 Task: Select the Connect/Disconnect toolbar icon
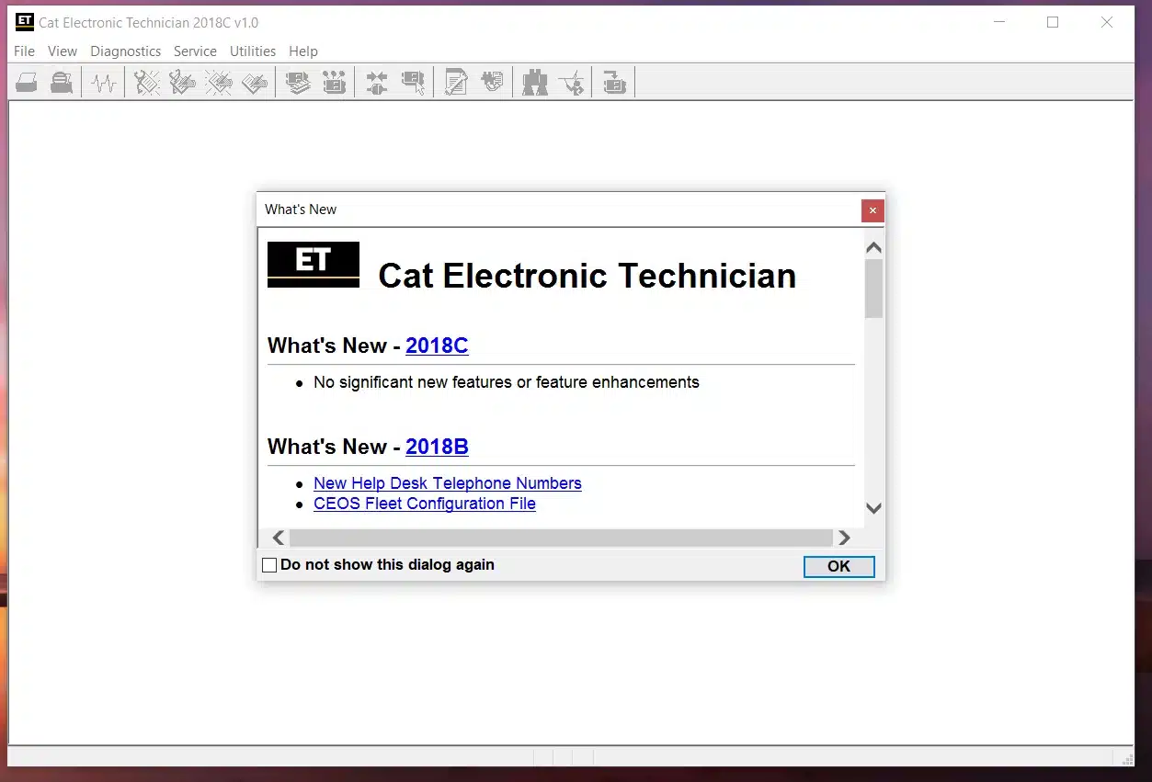pyautogui.click(x=377, y=82)
